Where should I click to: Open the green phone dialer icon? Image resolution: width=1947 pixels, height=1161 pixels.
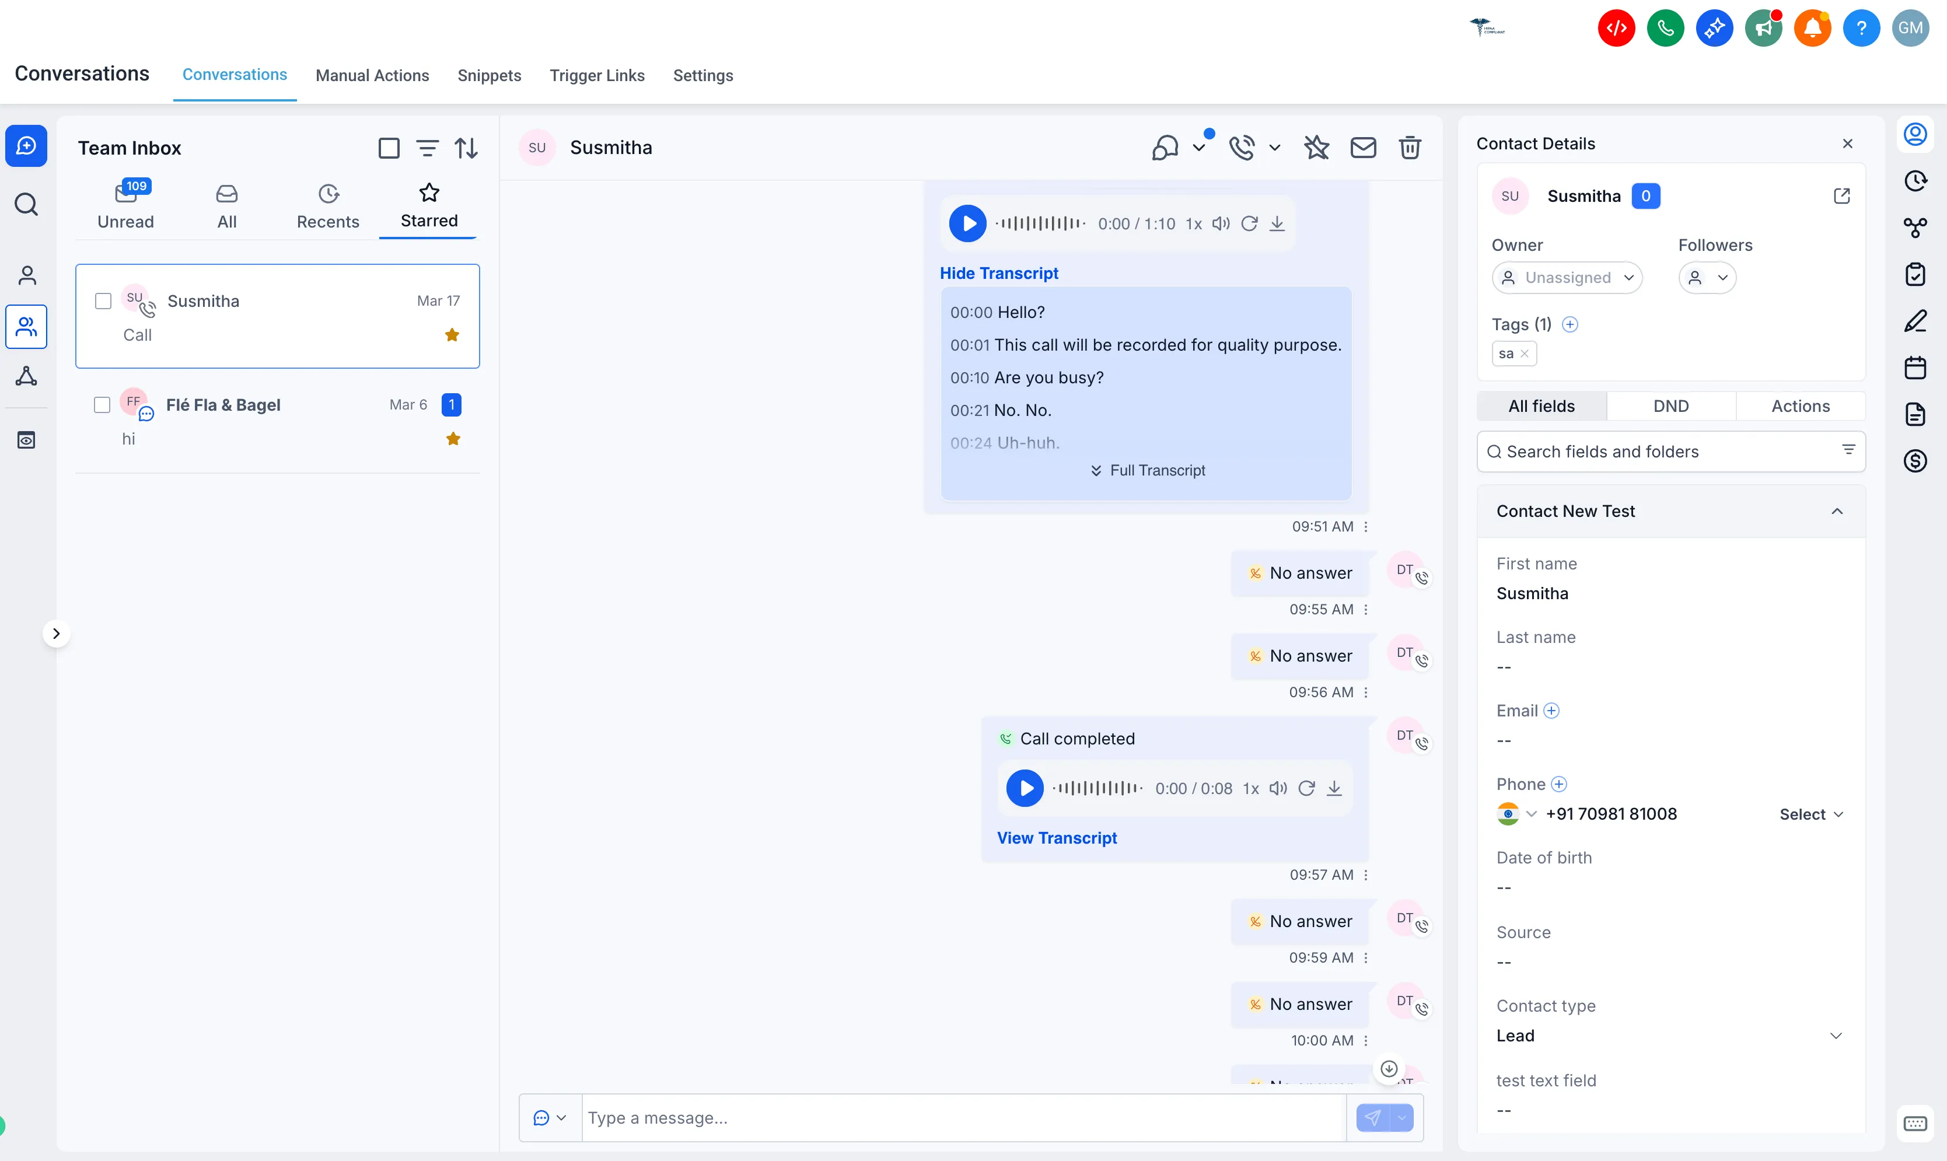coord(1665,28)
